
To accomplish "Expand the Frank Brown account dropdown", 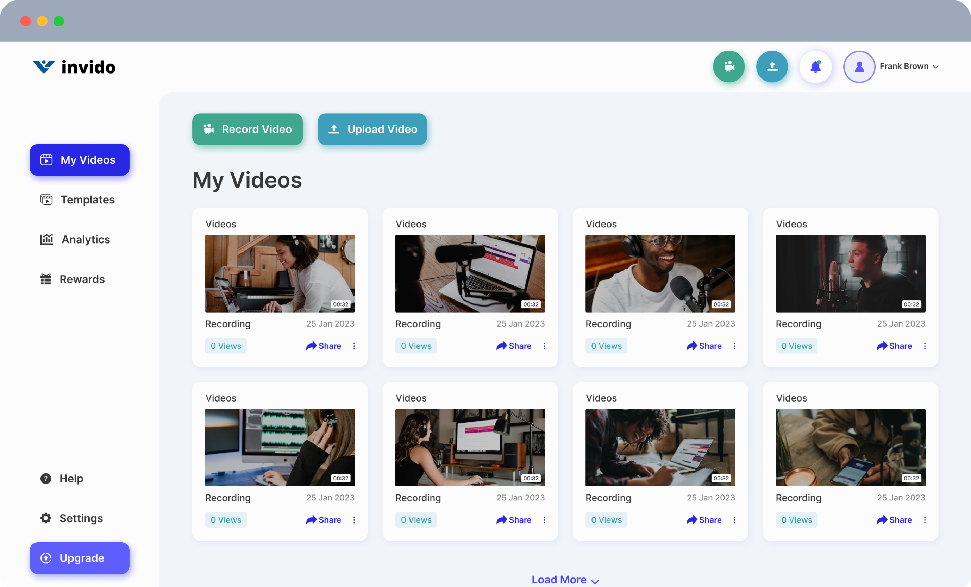I will coord(935,67).
